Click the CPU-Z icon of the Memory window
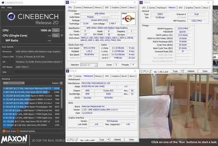The width and height of the screenshot is (218, 146). click(x=141, y=3)
